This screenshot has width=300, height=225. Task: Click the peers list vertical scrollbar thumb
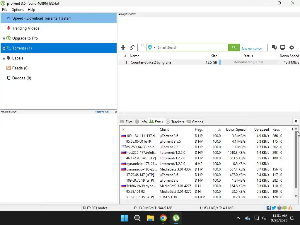[296, 160]
